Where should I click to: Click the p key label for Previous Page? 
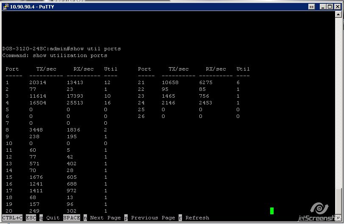coord(126,218)
